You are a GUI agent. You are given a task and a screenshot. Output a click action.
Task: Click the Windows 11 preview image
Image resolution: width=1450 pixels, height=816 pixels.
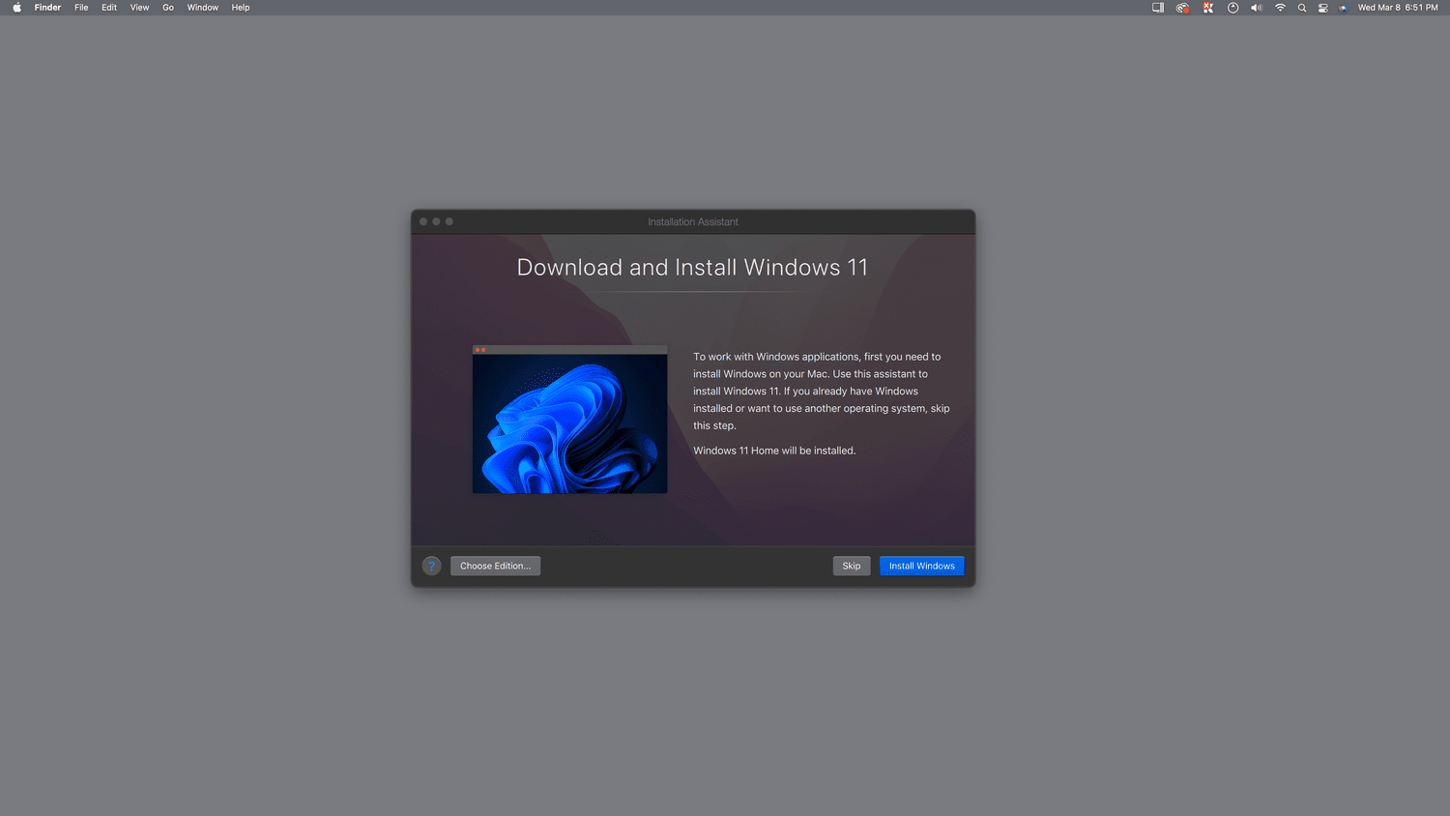569,420
